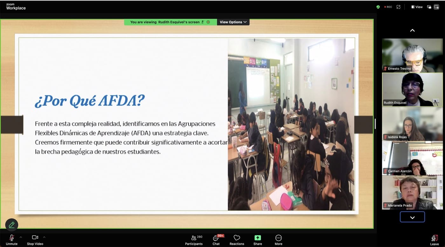Click the muted mic icon on Carmen Alarcón's label

pos(385,171)
